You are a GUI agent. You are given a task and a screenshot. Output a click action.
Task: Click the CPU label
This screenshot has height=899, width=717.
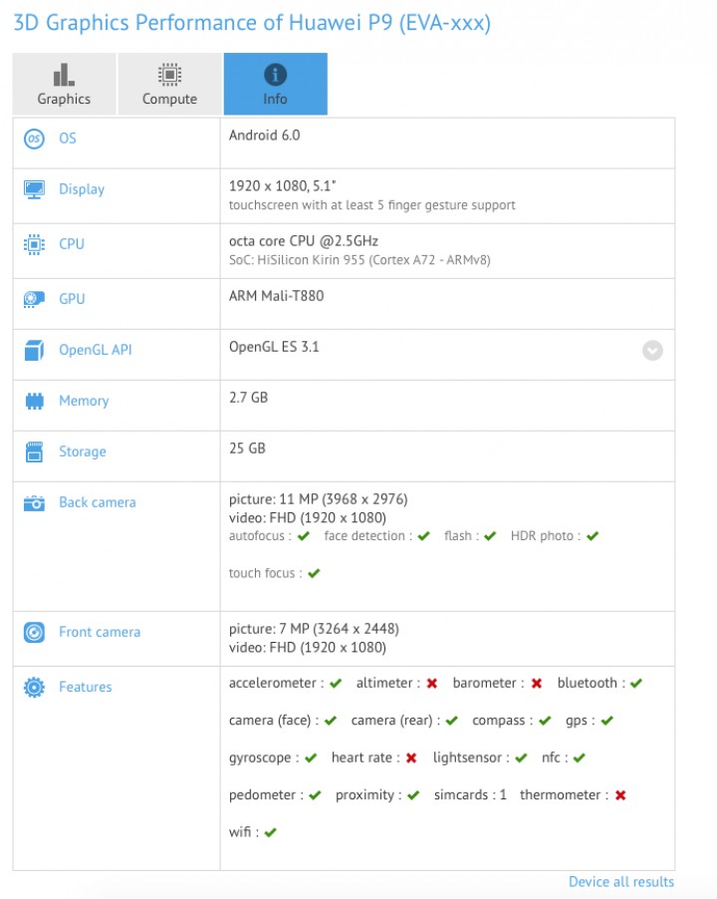point(72,244)
